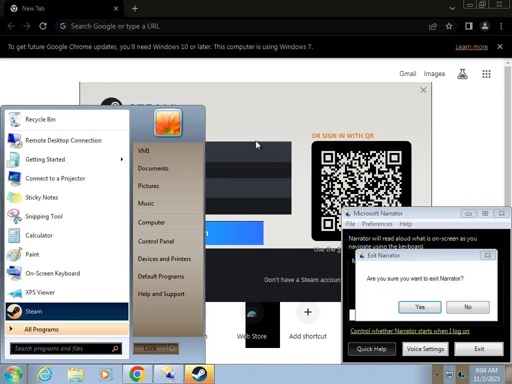The width and height of the screenshot is (512, 384).
Task: Launch XPS Viewer
Action: (x=67, y=292)
